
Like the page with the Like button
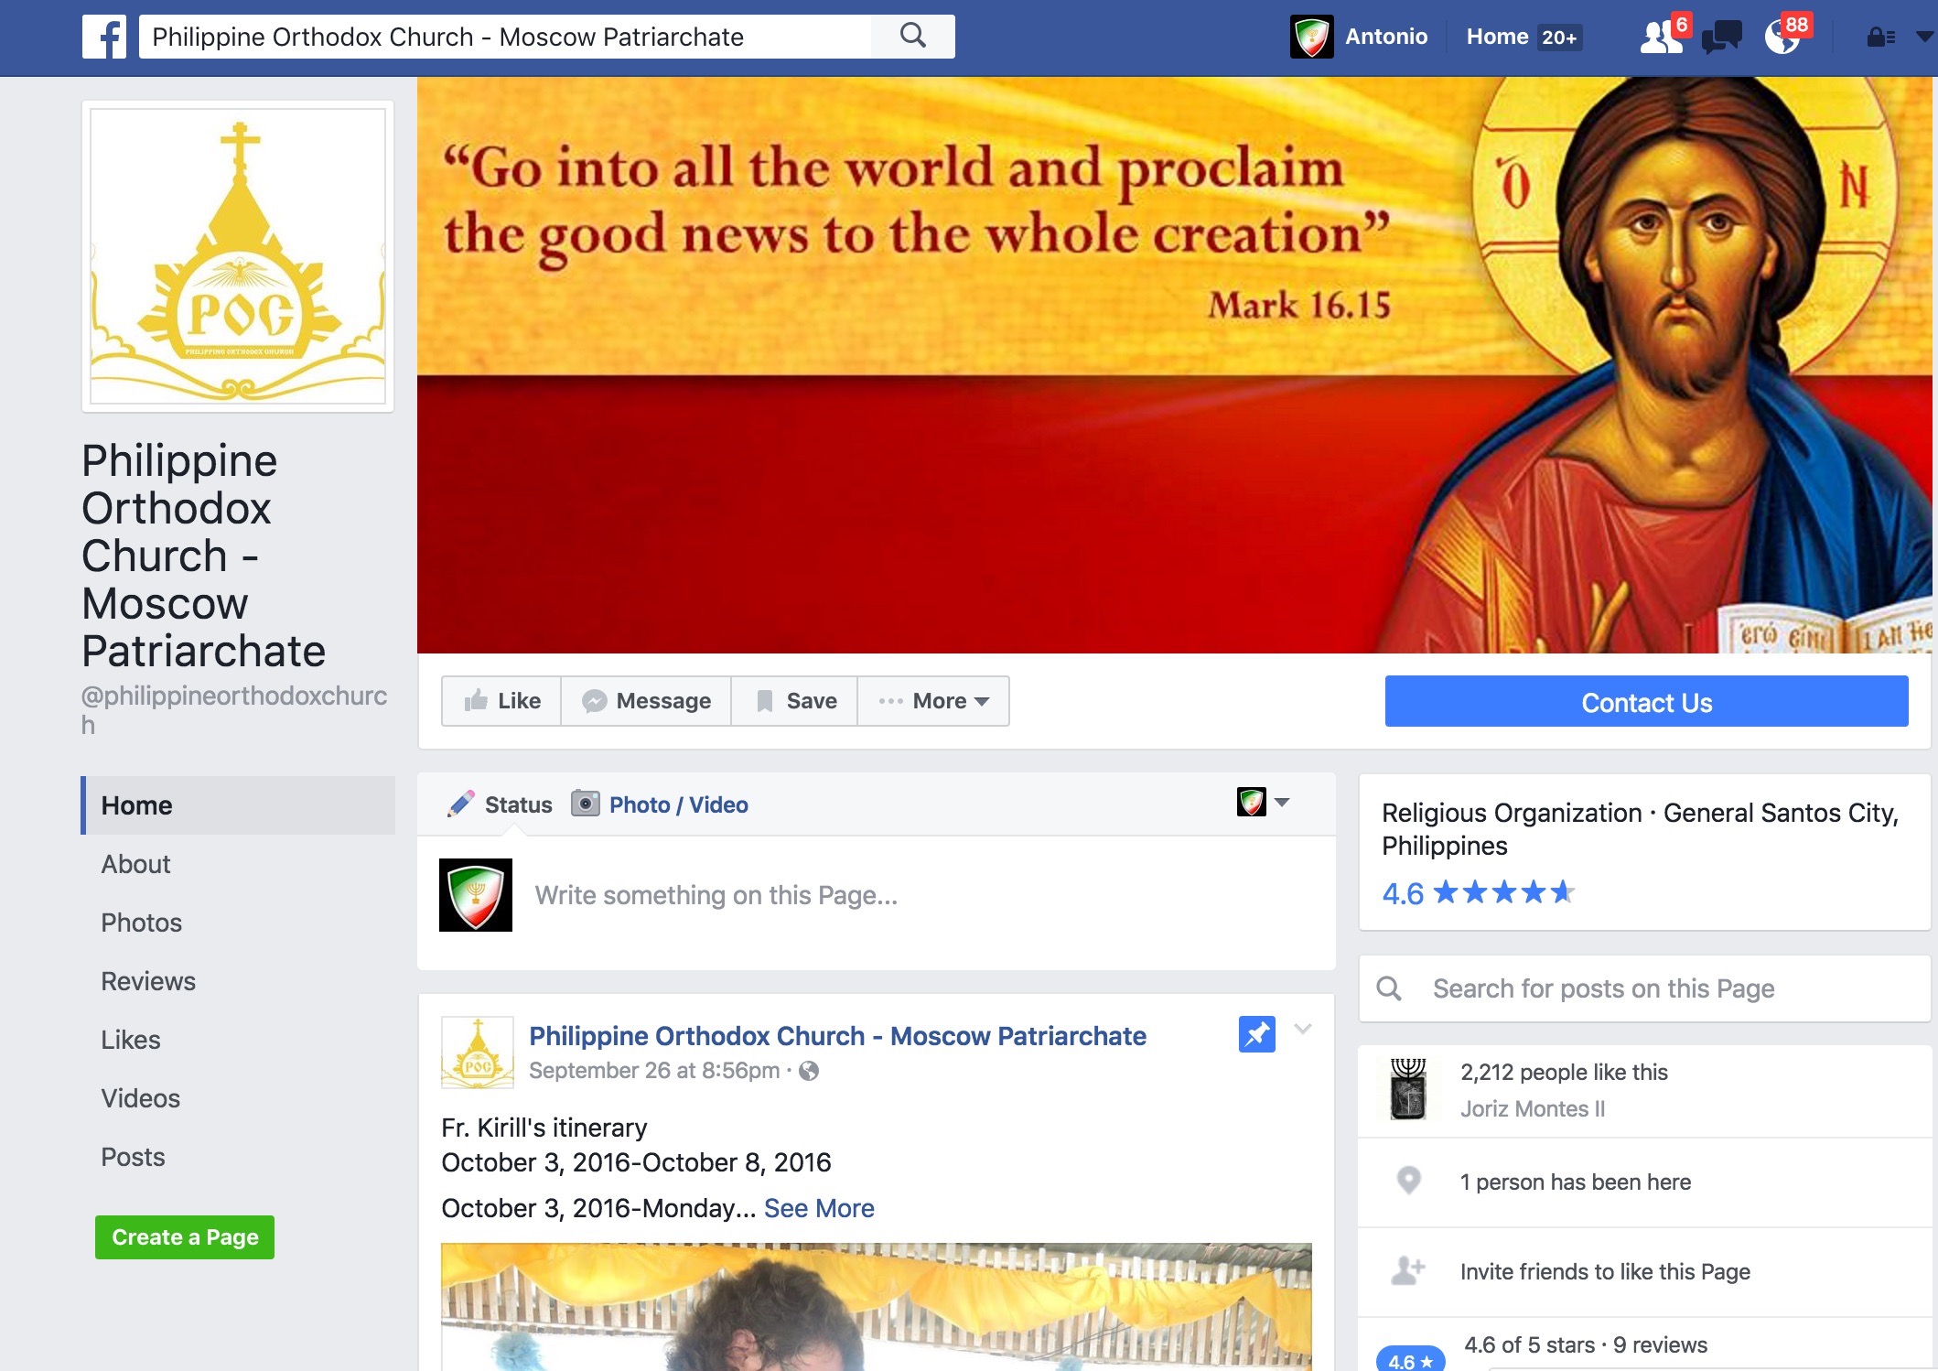coord(501,701)
